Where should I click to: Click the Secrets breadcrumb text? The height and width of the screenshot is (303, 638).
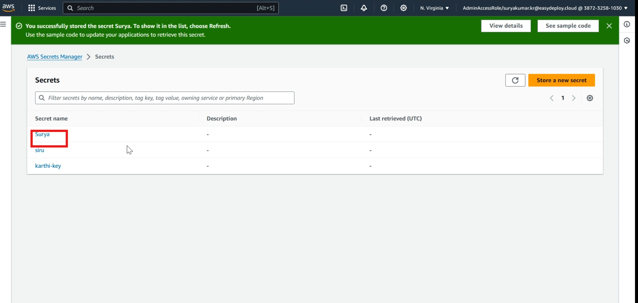pyautogui.click(x=104, y=57)
